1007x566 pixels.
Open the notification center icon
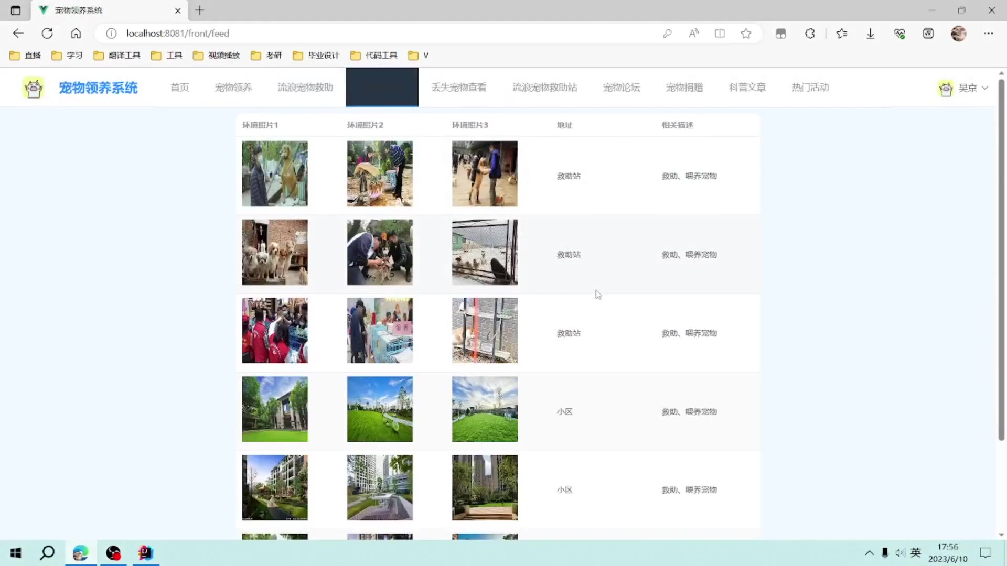tap(985, 553)
